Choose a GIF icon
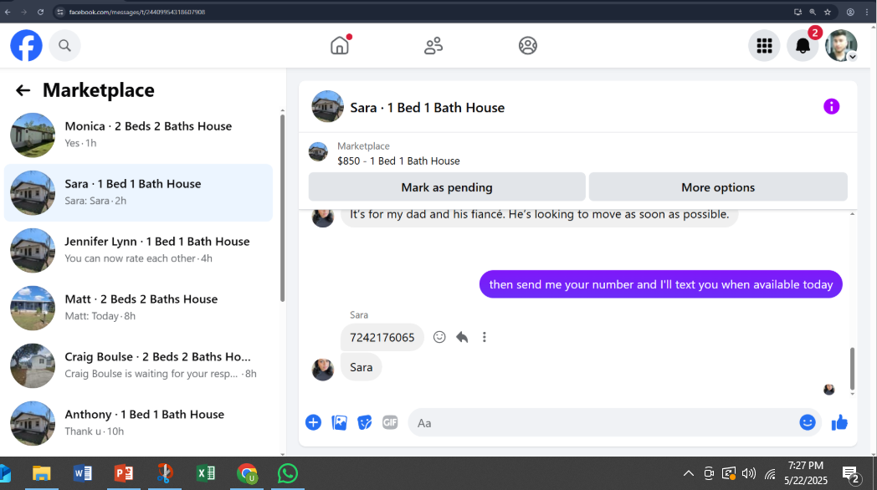The width and height of the screenshot is (877, 490). click(x=390, y=422)
